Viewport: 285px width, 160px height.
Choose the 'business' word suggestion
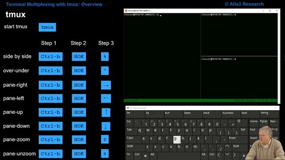coord(231,114)
